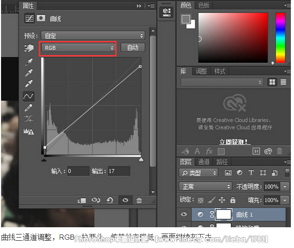Filter layers by smart object icon
This screenshot has width=294, height=248.
(275, 173)
